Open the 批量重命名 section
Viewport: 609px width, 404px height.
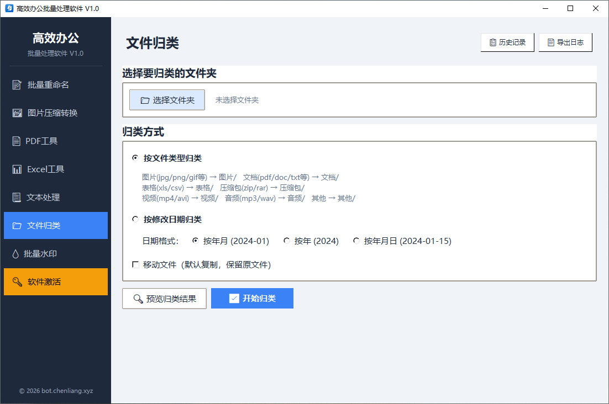pos(56,85)
